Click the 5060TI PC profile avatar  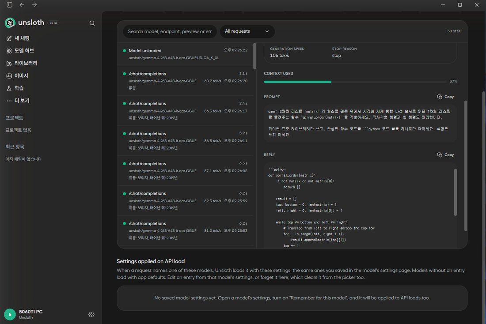click(x=10, y=314)
